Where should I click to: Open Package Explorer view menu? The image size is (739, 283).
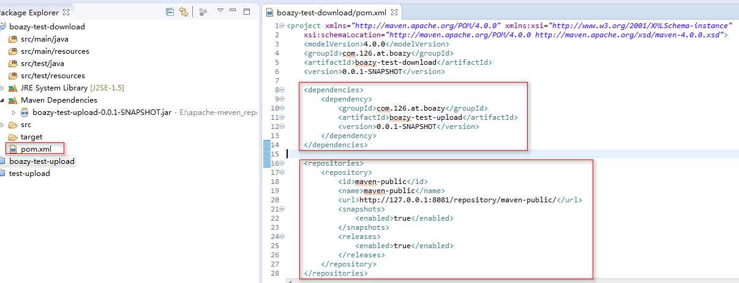click(x=220, y=11)
